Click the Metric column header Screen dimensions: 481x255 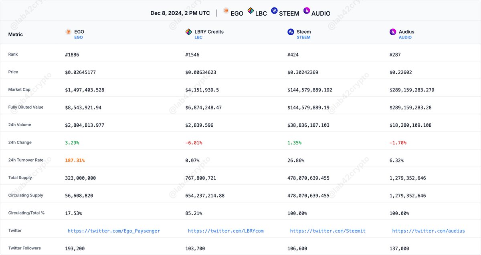tap(16, 34)
